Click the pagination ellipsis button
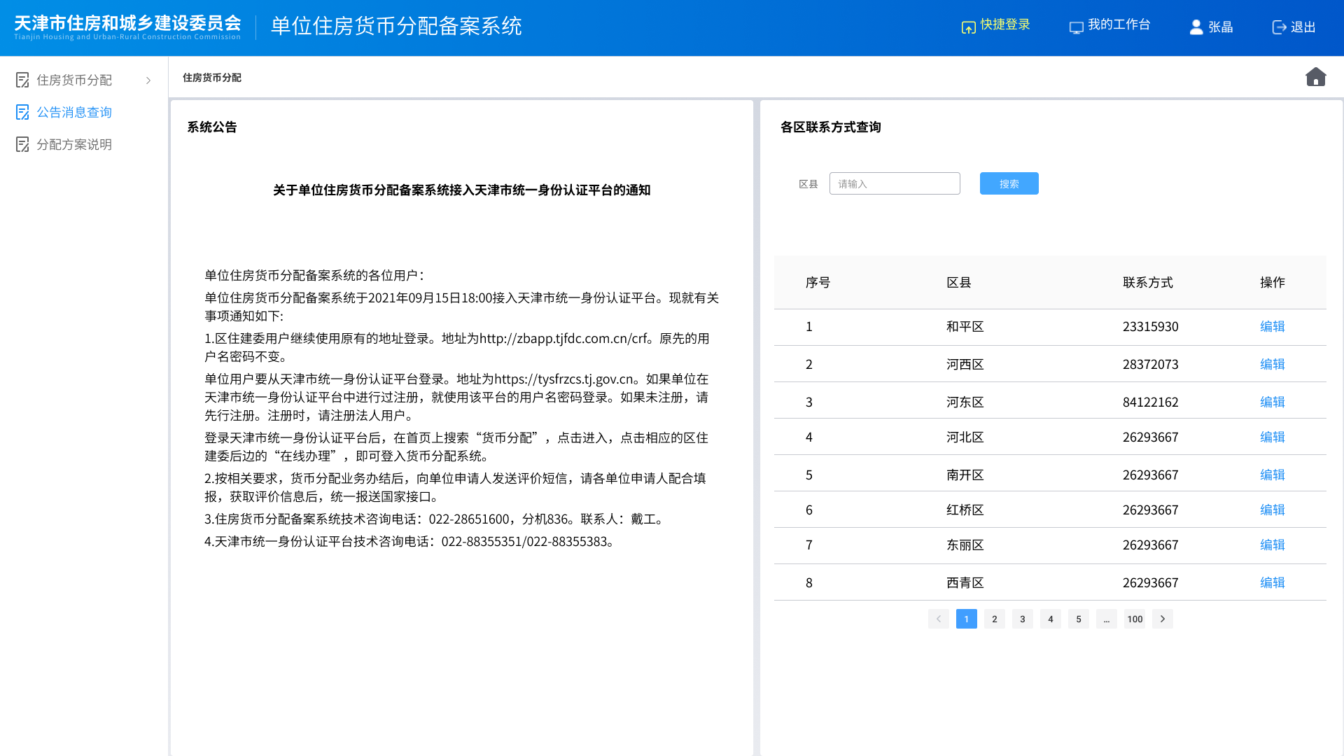Image resolution: width=1344 pixels, height=756 pixels. click(1107, 619)
